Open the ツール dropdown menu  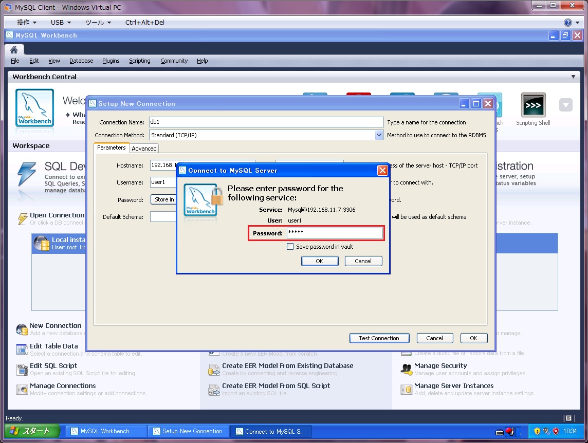(98, 23)
